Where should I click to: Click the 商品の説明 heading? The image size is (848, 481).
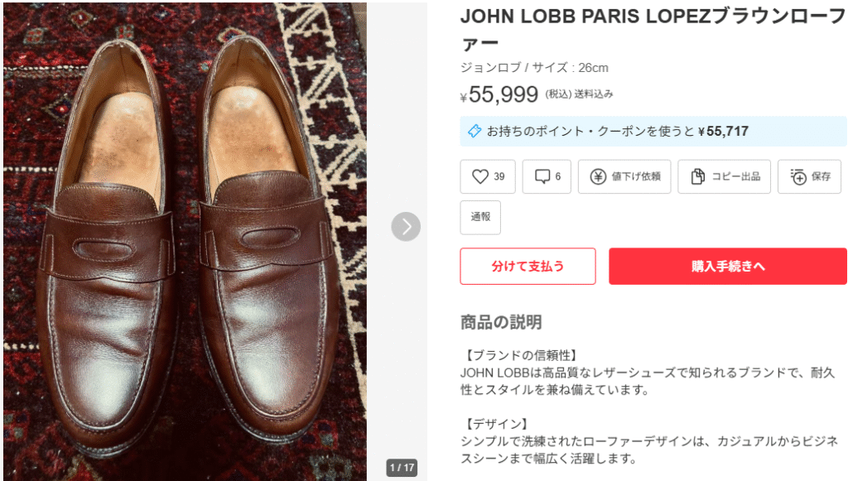pos(501,322)
